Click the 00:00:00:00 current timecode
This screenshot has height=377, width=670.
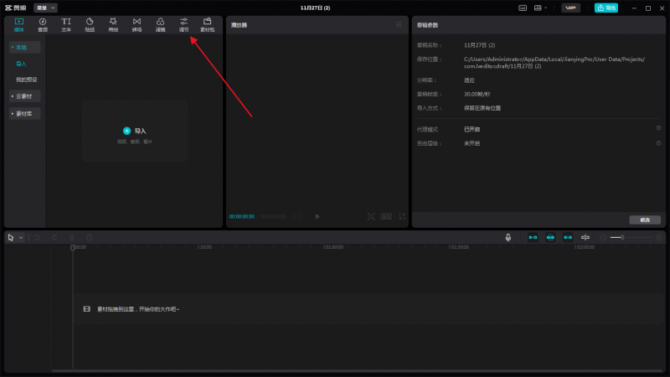tap(242, 217)
